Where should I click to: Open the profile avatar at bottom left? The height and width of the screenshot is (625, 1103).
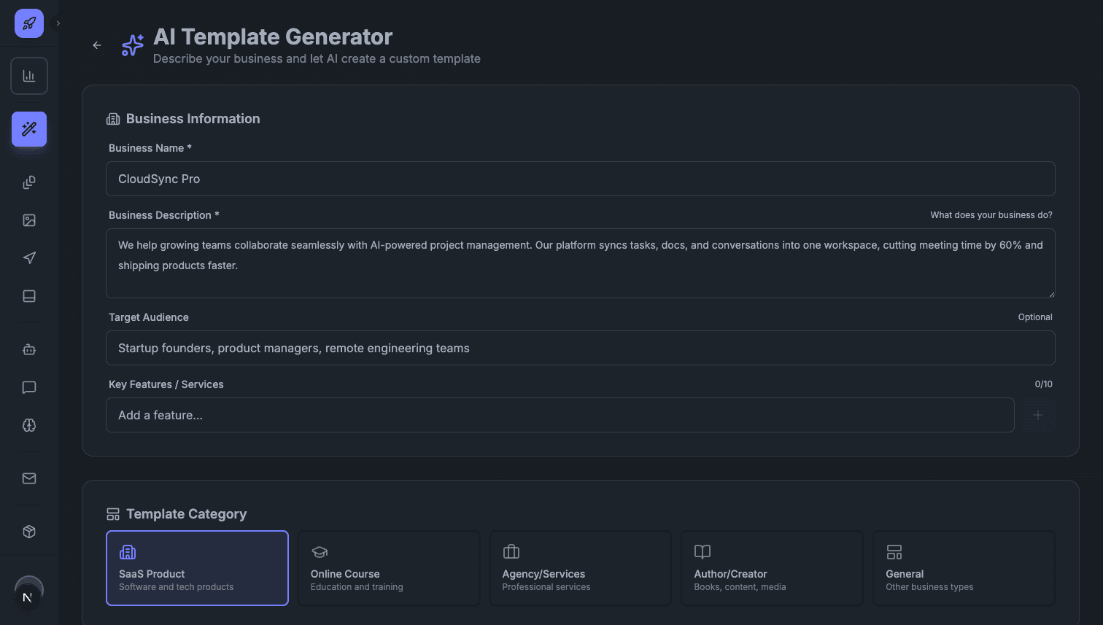pos(29,594)
